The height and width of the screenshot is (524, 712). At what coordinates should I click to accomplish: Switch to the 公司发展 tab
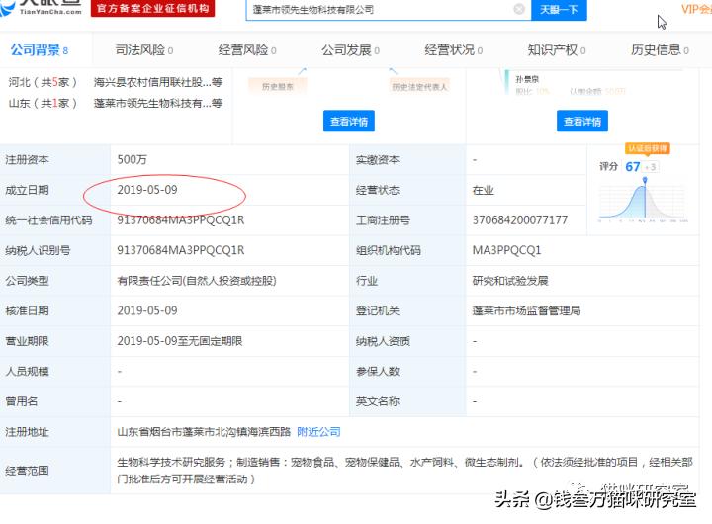click(x=350, y=50)
